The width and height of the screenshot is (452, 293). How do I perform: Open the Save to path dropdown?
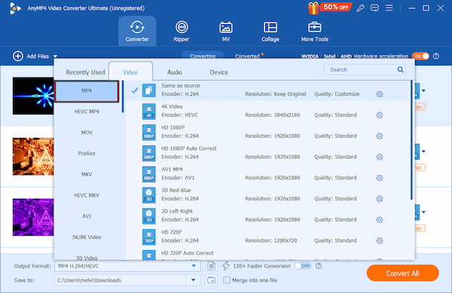tap(194, 280)
